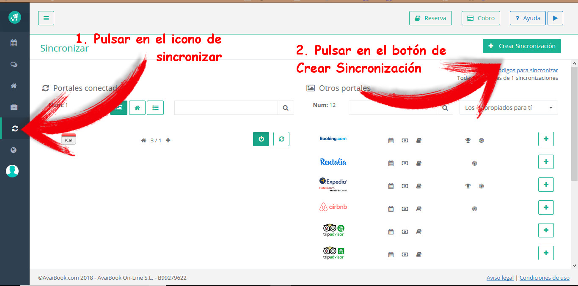Toggle power button for iCal sync

(261, 139)
